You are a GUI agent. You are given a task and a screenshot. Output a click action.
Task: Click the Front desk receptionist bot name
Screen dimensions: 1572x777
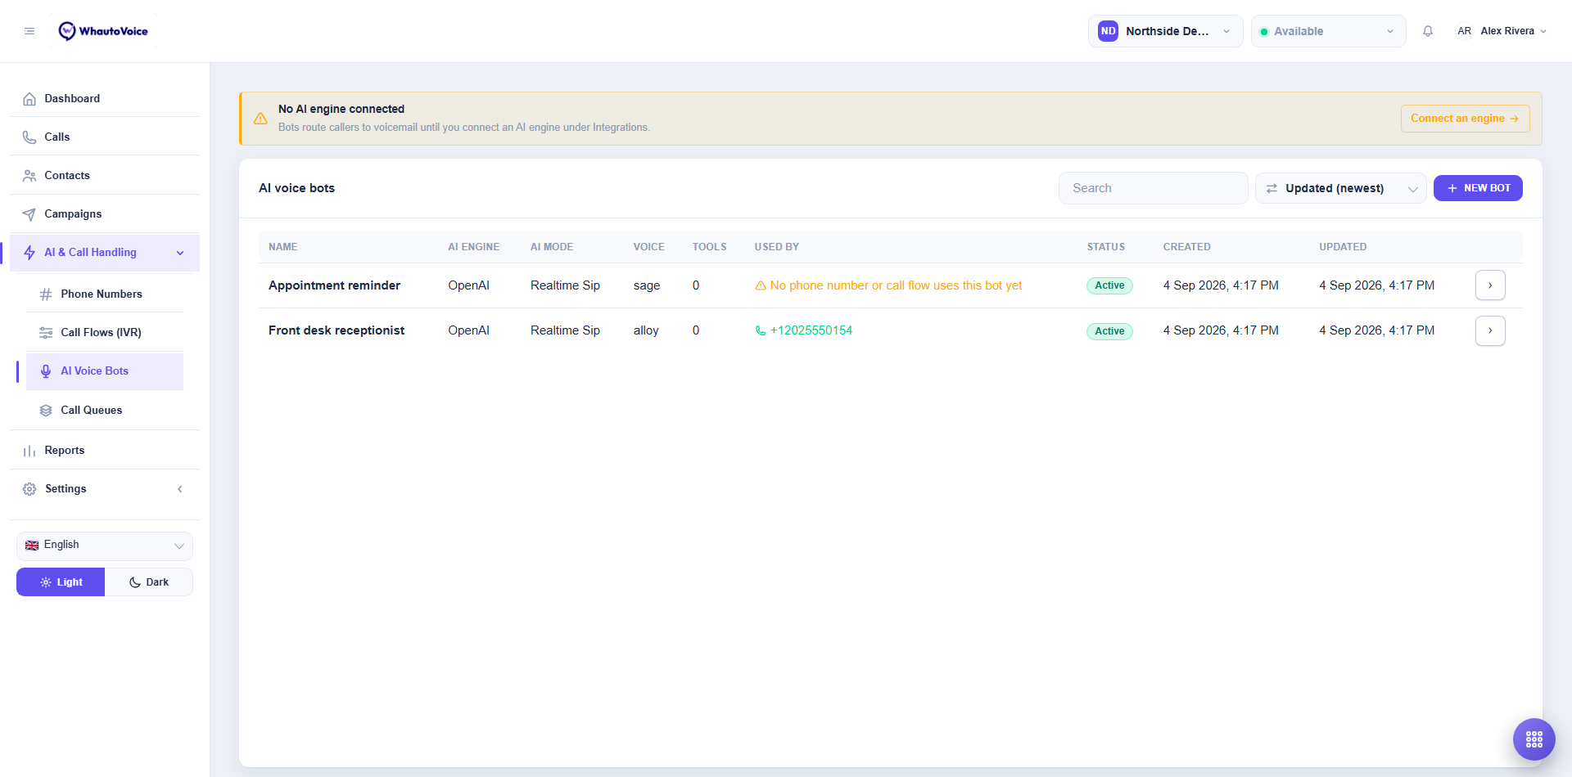(337, 330)
